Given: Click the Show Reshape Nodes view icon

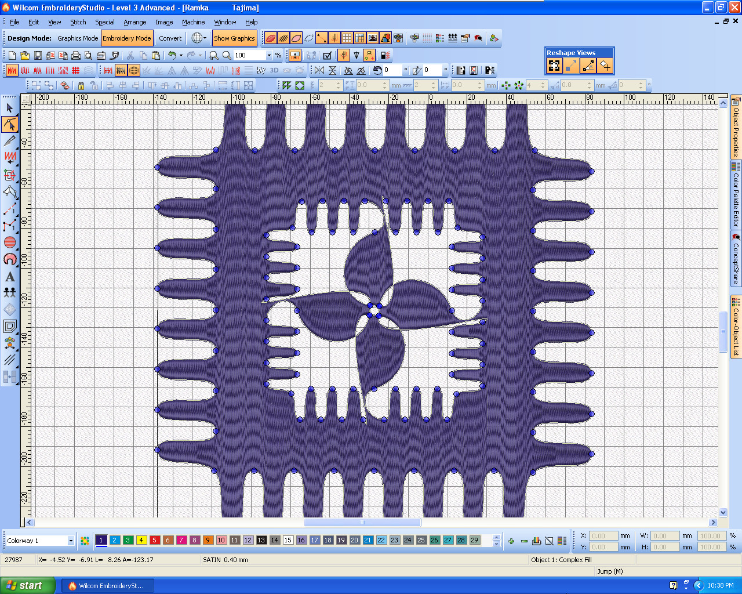Looking at the screenshot, I should [554, 66].
